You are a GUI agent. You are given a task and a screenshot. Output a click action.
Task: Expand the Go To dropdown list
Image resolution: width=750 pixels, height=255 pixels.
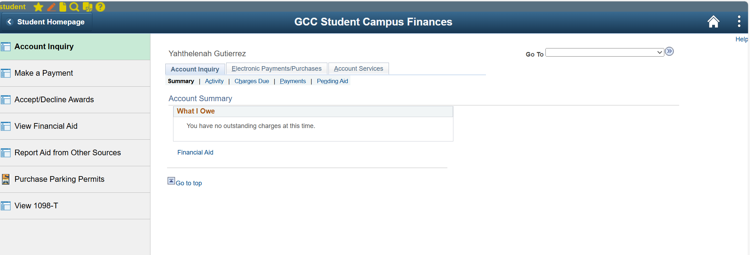click(605, 52)
